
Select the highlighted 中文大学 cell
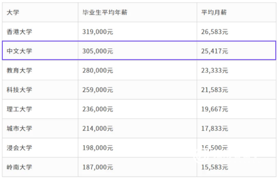tap(19, 51)
